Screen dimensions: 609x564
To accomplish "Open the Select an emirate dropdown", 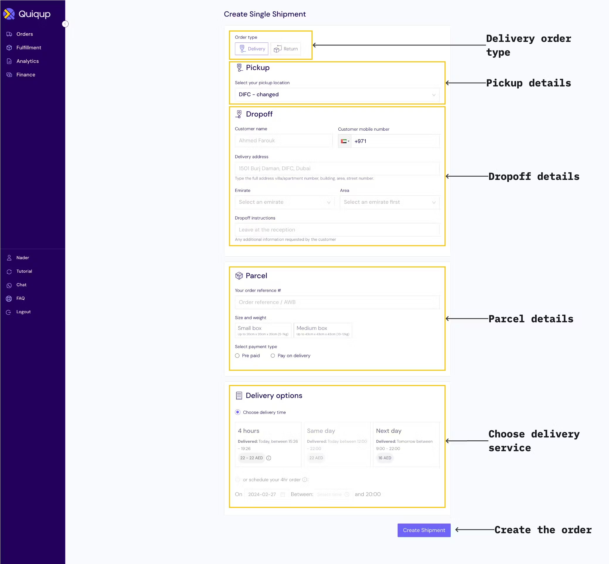I will click(x=284, y=202).
